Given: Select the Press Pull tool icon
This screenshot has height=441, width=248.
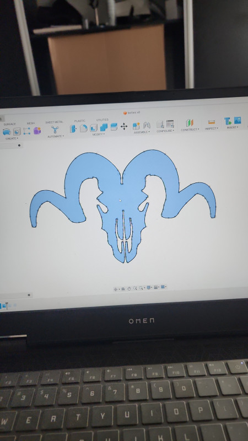Looking at the screenshot, I should point(73,128).
